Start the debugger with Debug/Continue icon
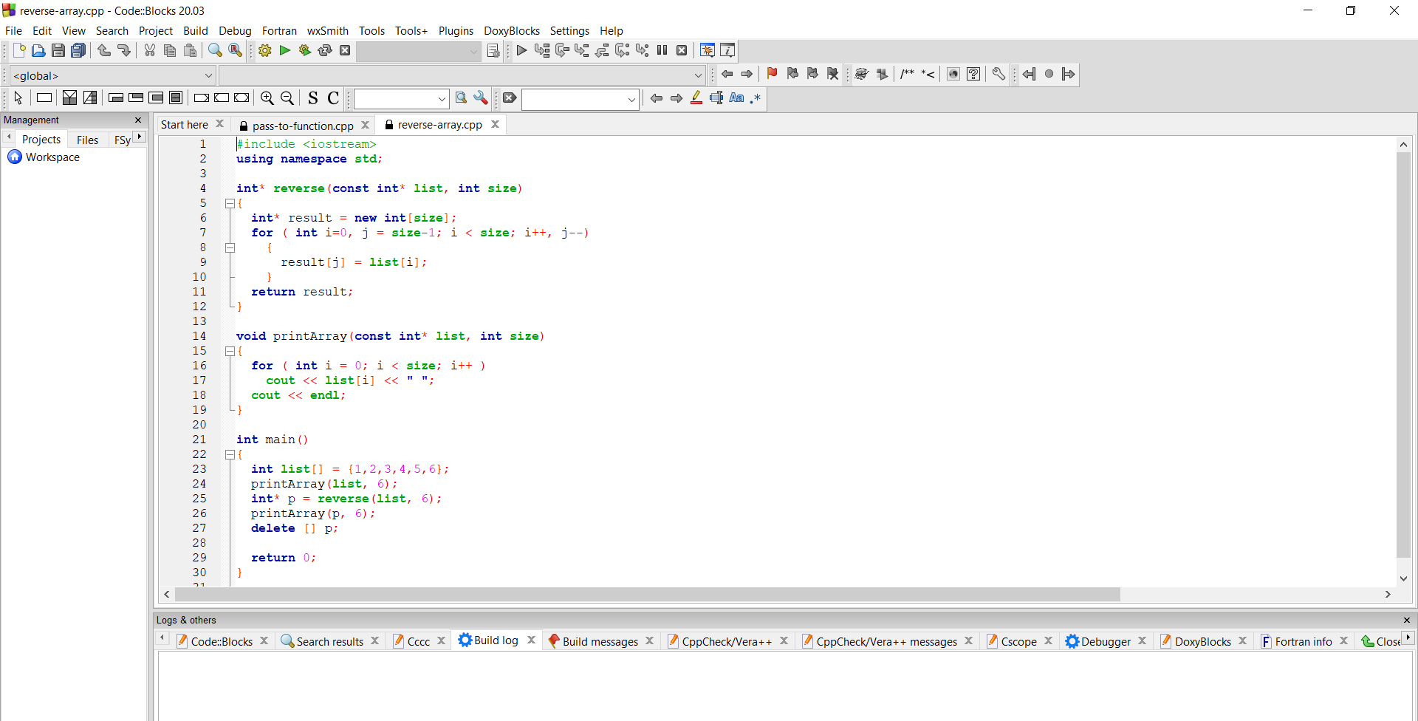 pos(522,50)
